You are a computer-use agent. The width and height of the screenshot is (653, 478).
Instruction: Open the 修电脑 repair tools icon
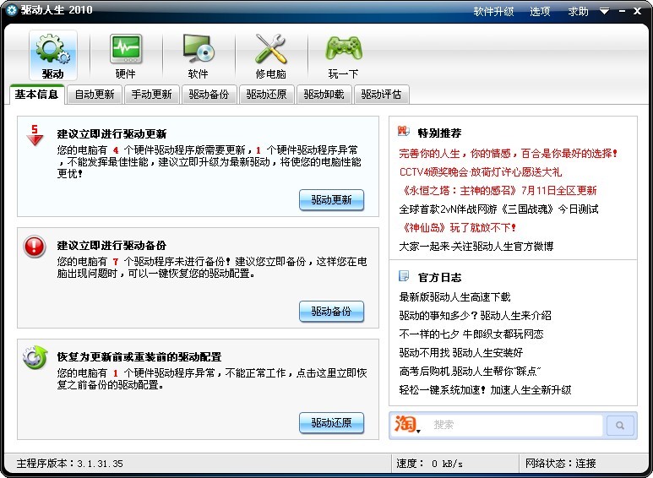(x=270, y=51)
